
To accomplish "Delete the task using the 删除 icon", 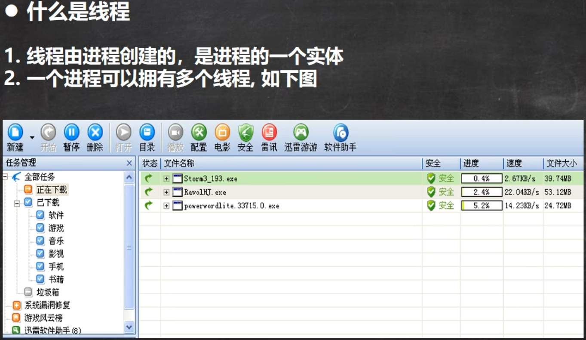I will tap(95, 133).
